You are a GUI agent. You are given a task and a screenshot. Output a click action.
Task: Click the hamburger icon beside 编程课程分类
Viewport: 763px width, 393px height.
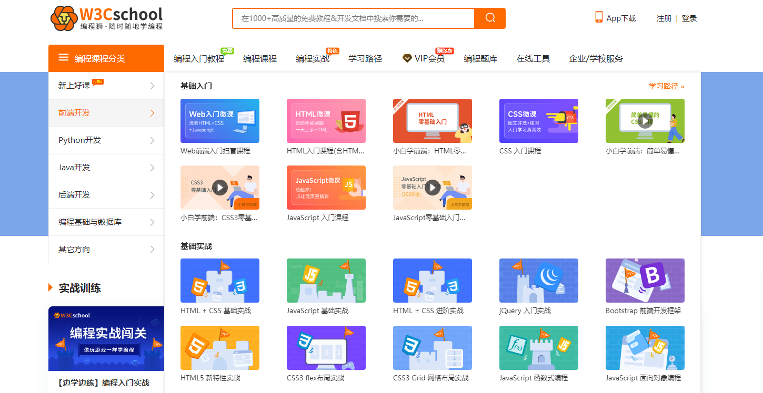point(64,58)
